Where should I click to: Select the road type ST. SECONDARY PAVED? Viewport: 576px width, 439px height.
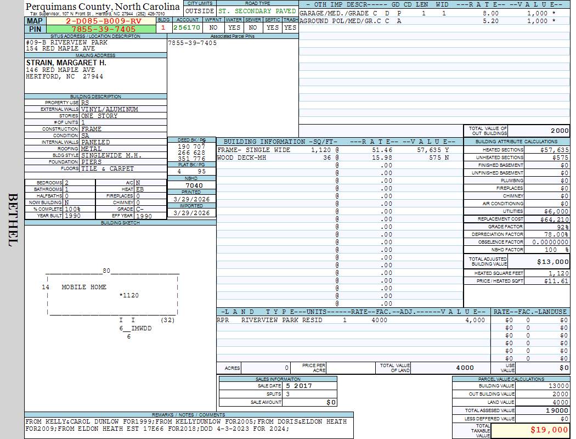(x=257, y=11)
